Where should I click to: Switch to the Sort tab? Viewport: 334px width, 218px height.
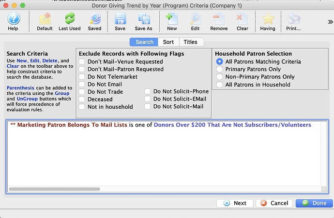pyautogui.click(x=168, y=42)
